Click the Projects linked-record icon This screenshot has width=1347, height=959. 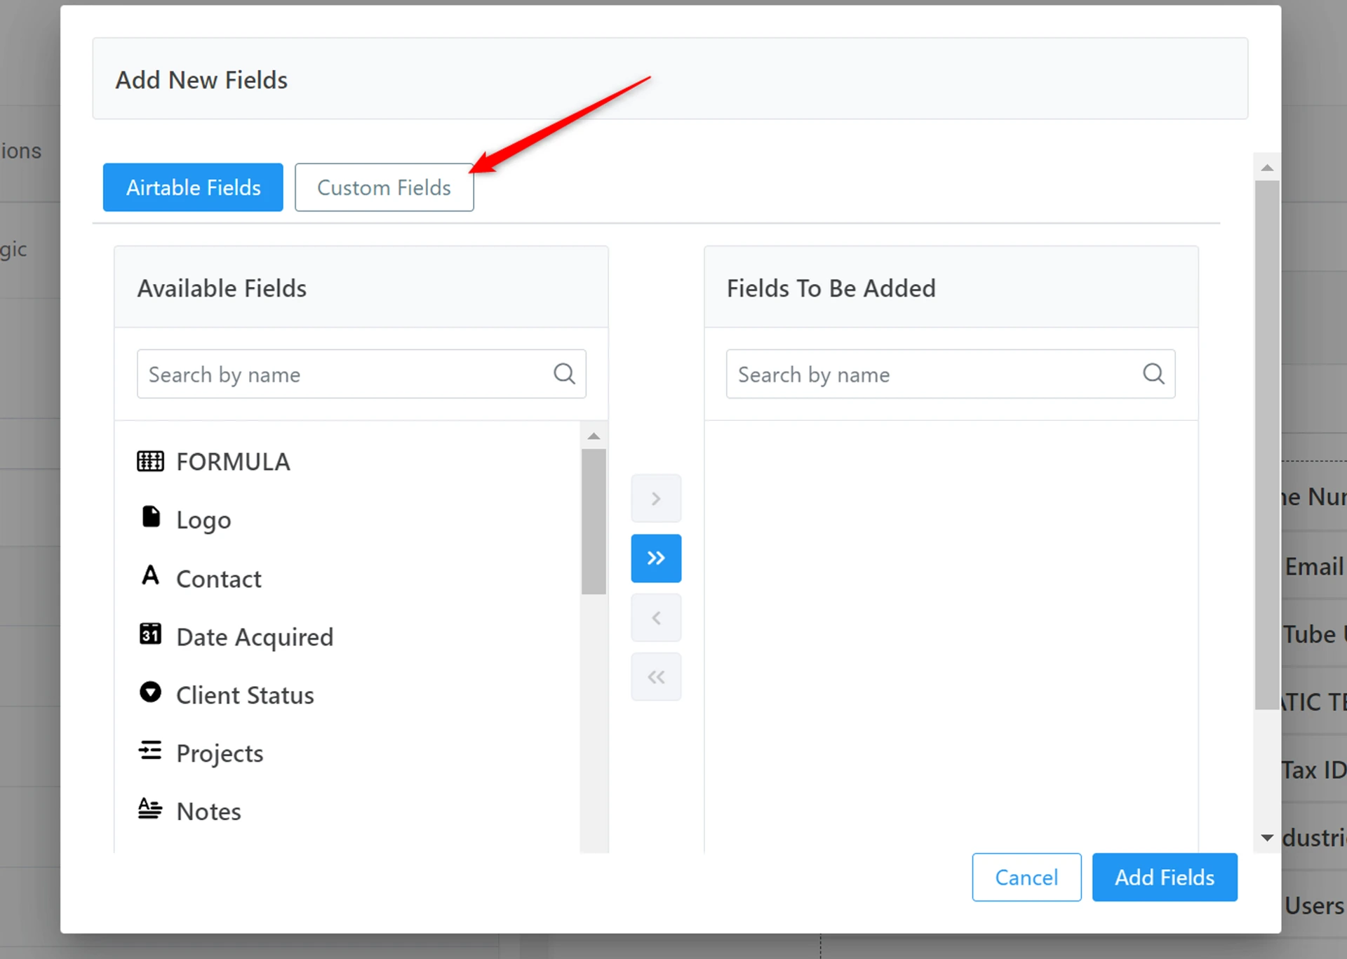[x=150, y=751]
